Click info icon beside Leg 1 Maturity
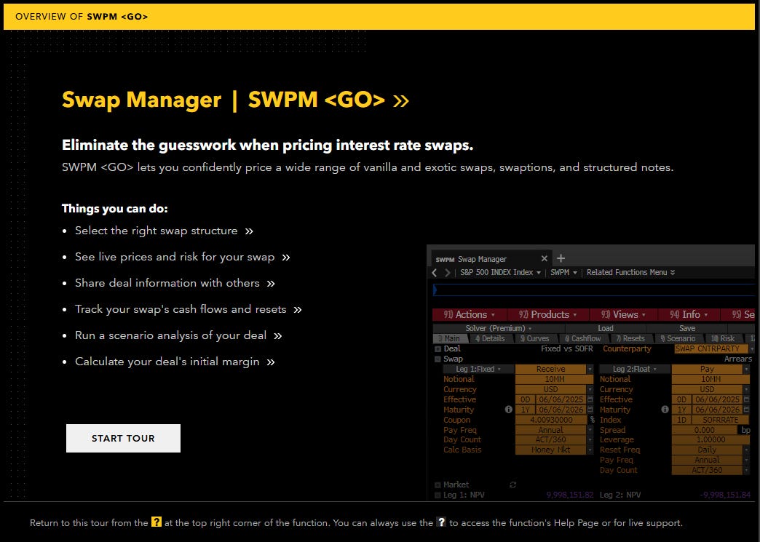The width and height of the screenshot is (760, 542). pyautogui.click(x=508, y=410)
